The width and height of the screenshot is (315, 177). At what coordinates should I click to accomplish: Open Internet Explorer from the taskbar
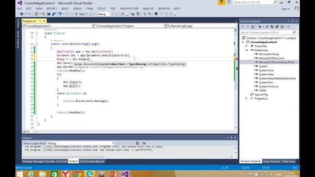coord(31,174)
